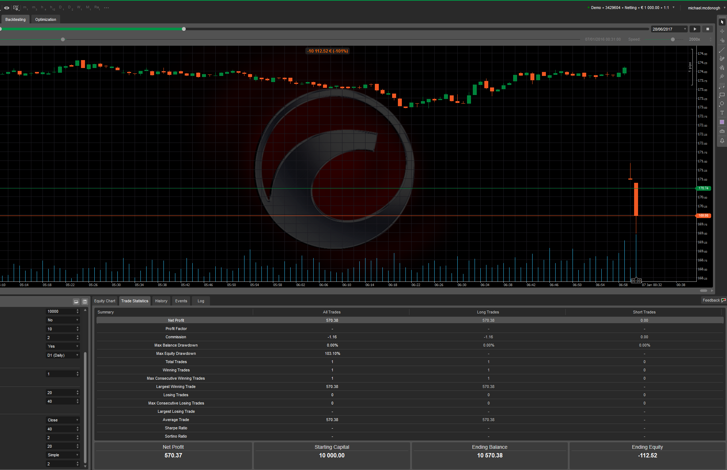Screen dimensions: 727x470
Task: Open the 'Close' source dropdown
Action: pyautogui.click(x=63, y=420)
